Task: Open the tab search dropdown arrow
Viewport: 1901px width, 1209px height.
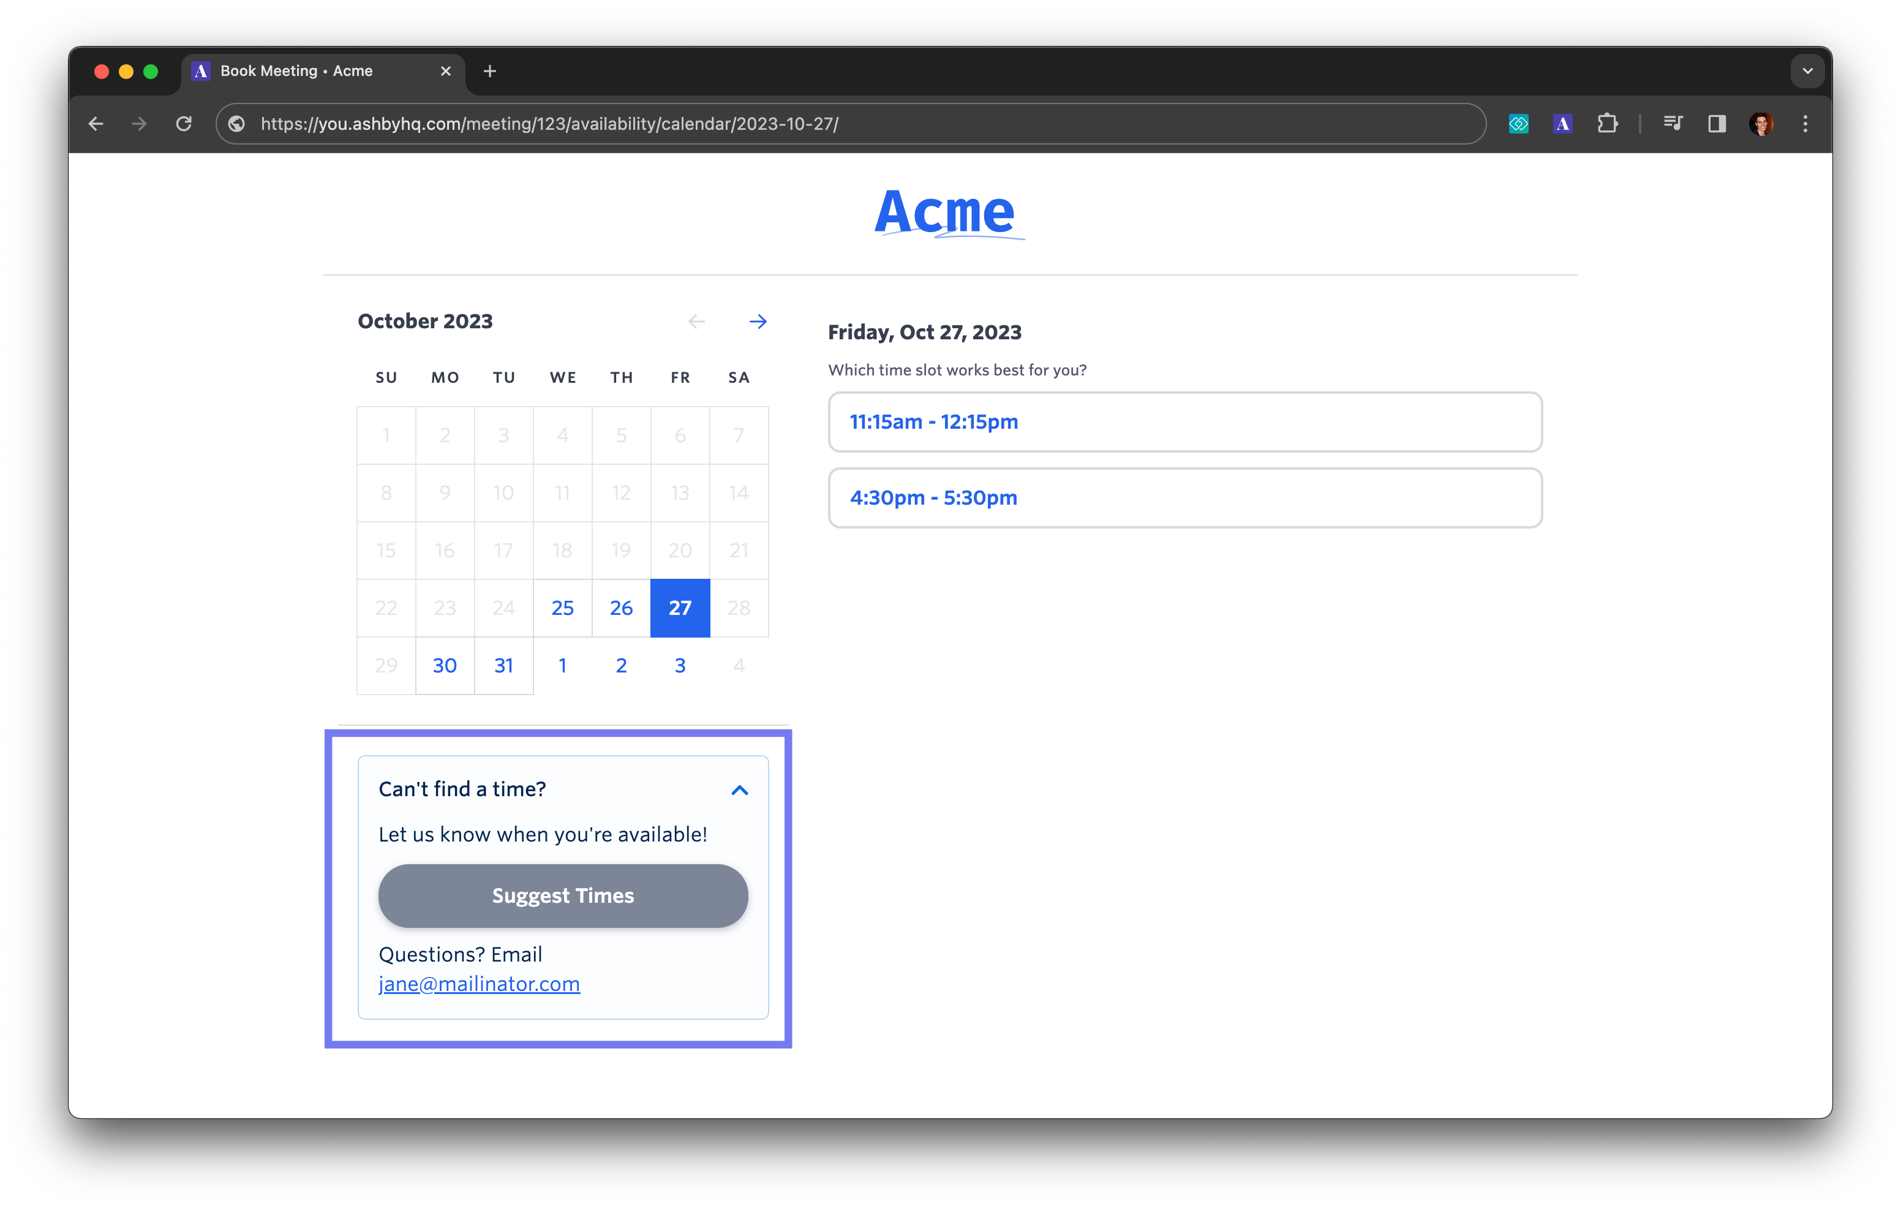Action: 1807,71
